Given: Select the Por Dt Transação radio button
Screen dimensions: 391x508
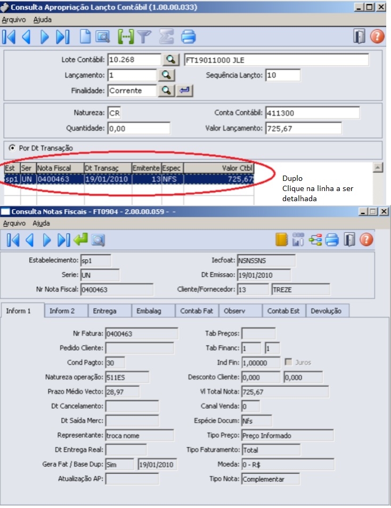Looking at the screenshot, I should tap(12, 148).
